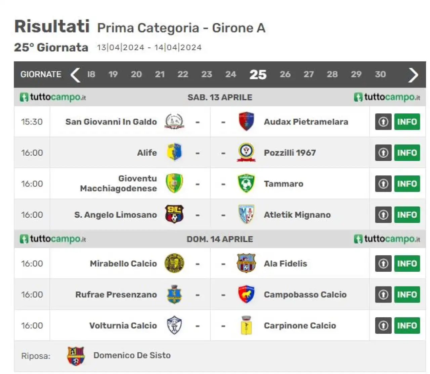Open Rufrae Presenzano team link

click(x=116, y=295)
